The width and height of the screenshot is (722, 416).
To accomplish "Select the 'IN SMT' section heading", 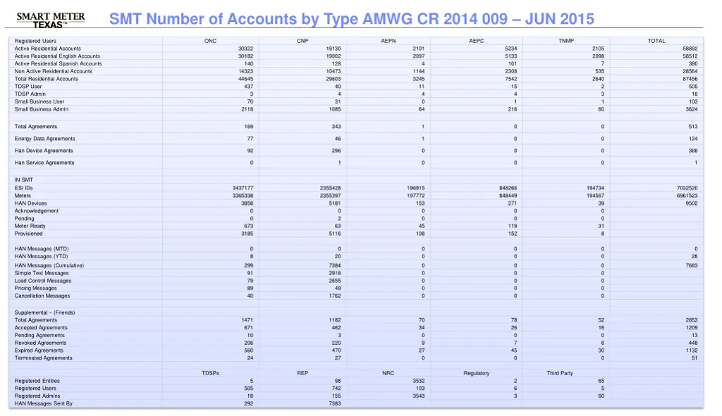I will (23, 180).
